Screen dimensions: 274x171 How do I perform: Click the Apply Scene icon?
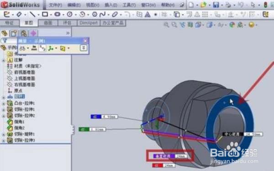pyautogui.click(x=240, y=25)
